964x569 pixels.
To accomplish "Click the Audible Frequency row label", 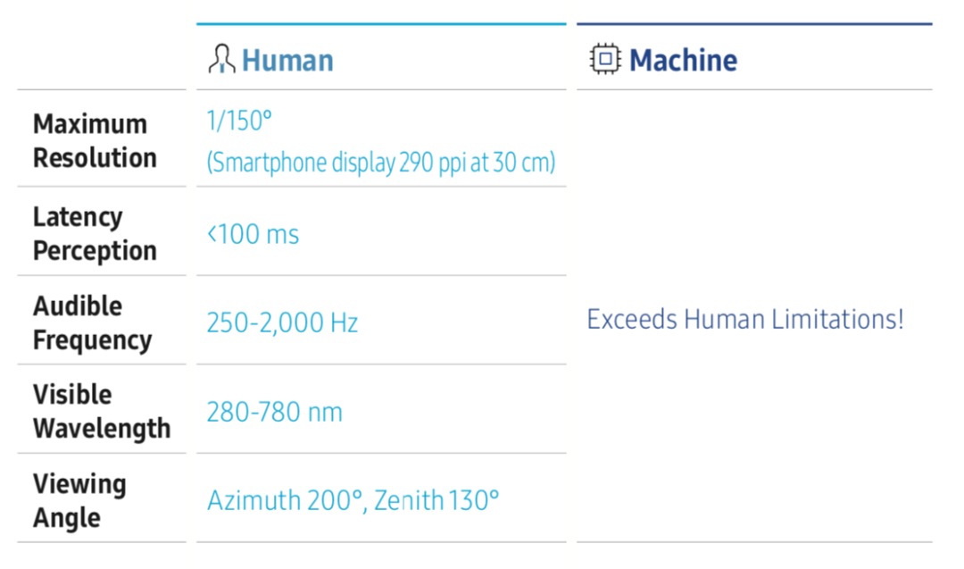I will [92, 323].
